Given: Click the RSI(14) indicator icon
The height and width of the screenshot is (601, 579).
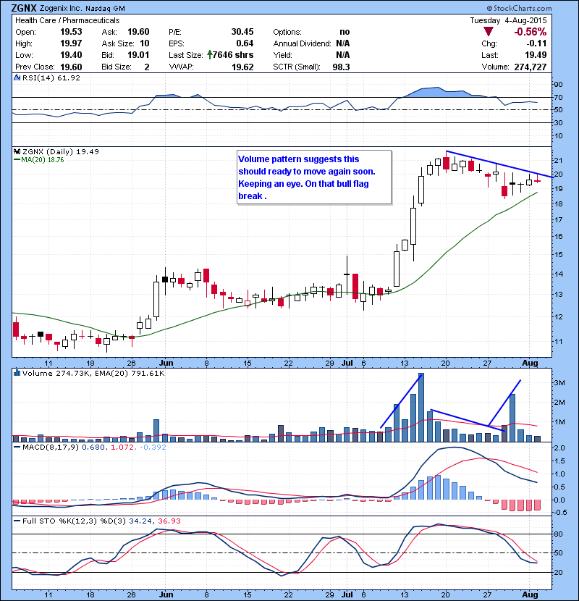Looking at the screenshot, I should [x=17, y=77].
